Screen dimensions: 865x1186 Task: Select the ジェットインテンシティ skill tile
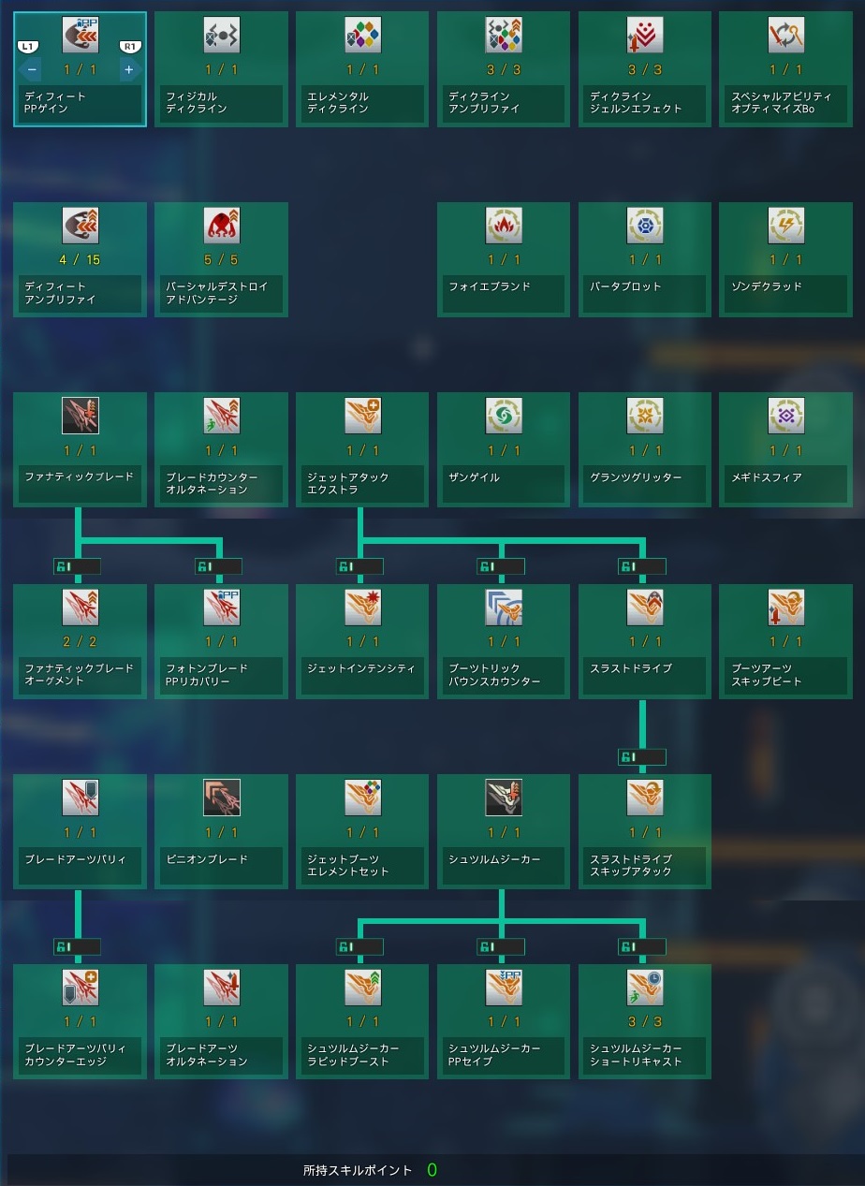pos(362,641)
